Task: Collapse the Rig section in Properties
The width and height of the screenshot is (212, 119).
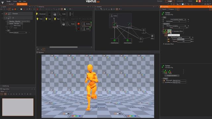Action: [x=162, y=18]
